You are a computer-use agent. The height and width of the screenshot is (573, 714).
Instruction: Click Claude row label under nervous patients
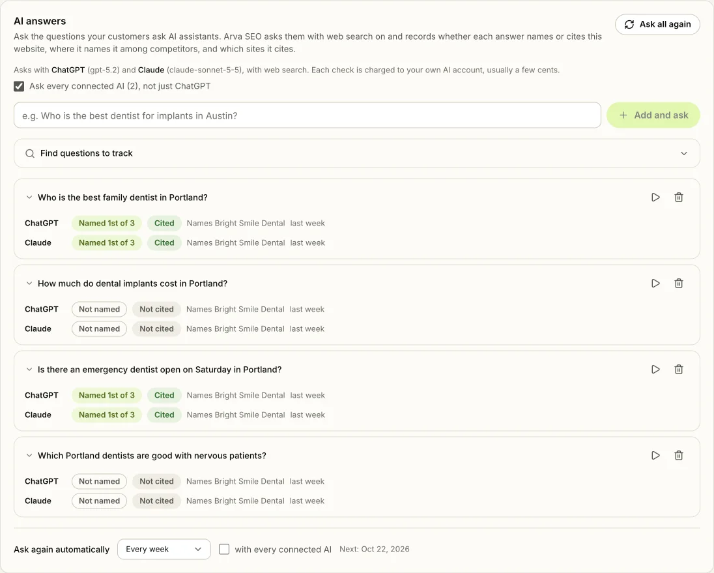(x=38, y=501)
